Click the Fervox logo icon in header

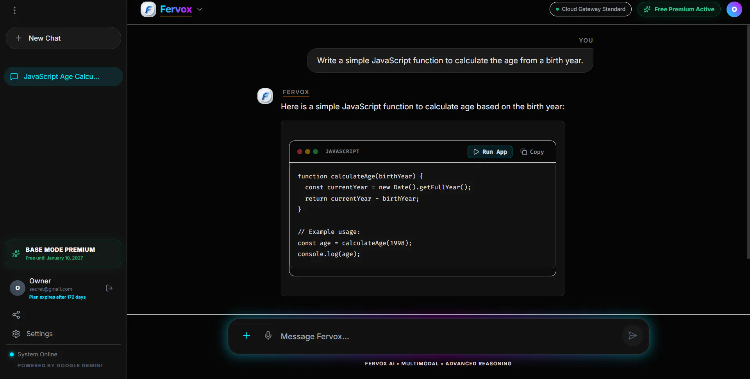[x=148, y=9]
